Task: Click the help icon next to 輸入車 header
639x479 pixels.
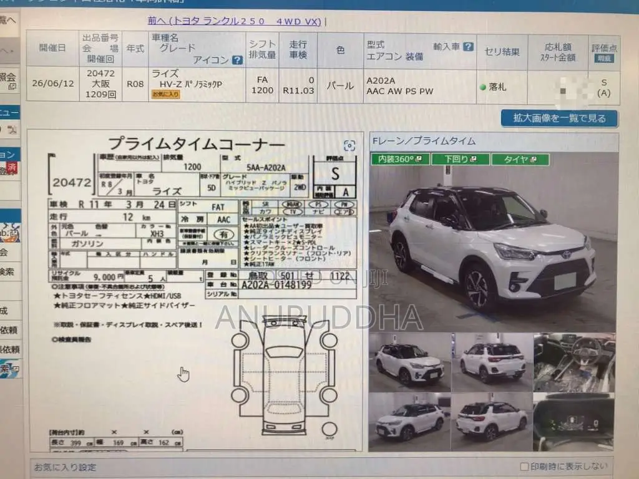Action: click(469, 47)
